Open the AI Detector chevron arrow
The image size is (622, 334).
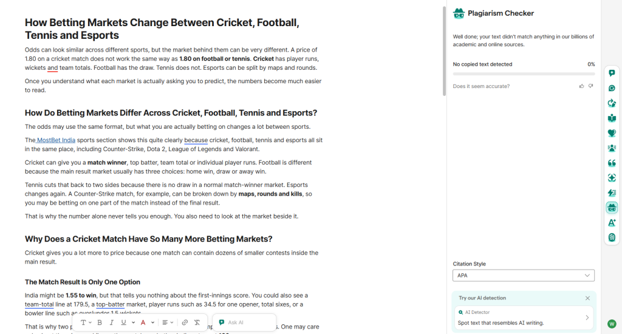(x=587, y=318)
